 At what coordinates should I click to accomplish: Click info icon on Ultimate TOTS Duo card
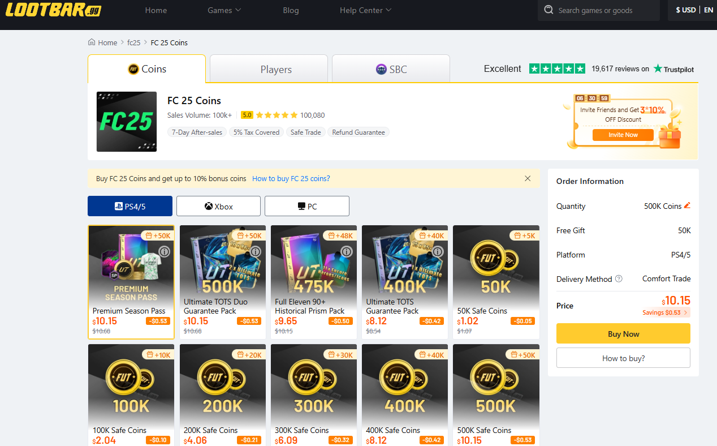click(x=256, y=251)
